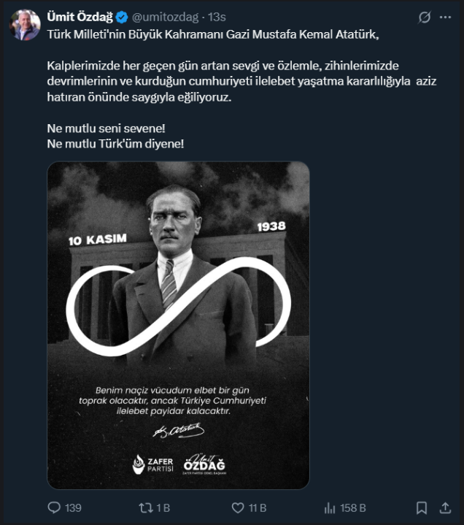Viewport: 464px width, 525px height.
Task: Bookmark this post
Action: 422,508
